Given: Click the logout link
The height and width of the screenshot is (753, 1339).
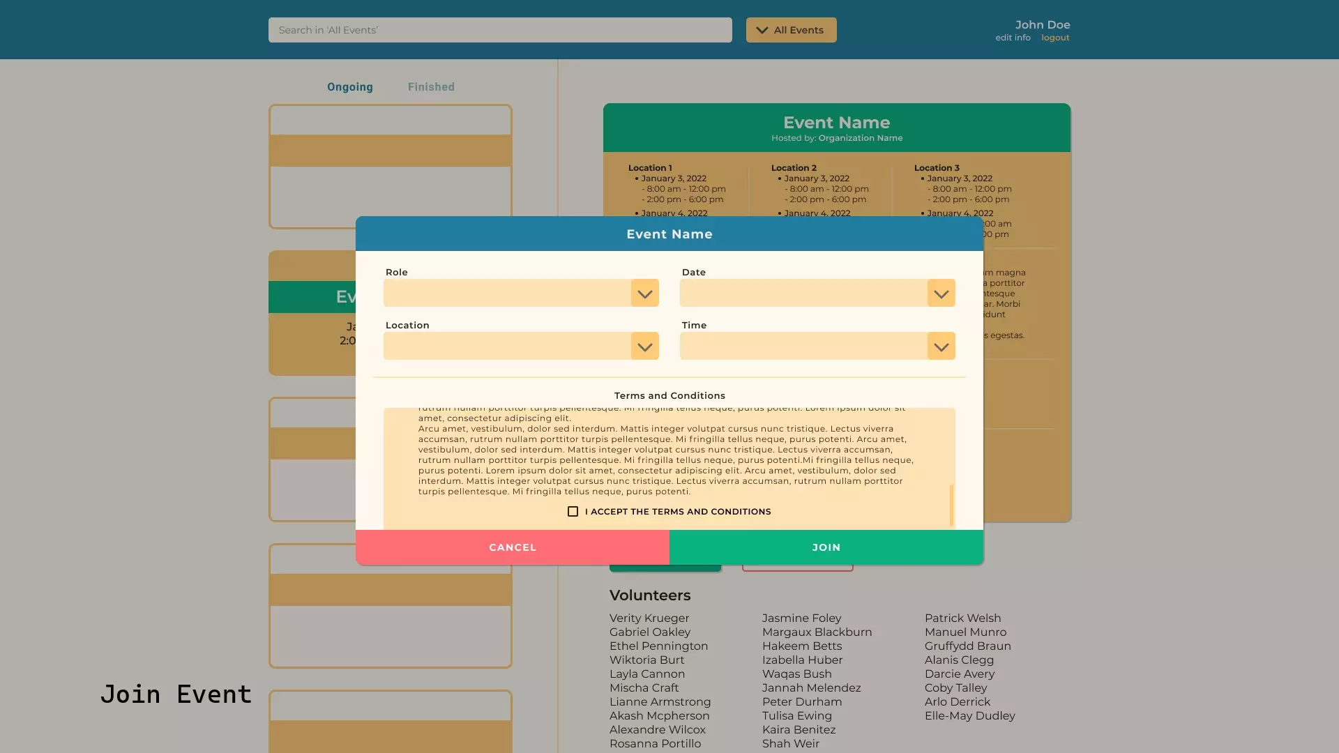Looking at the screenshot, I should coord(1056,38).
